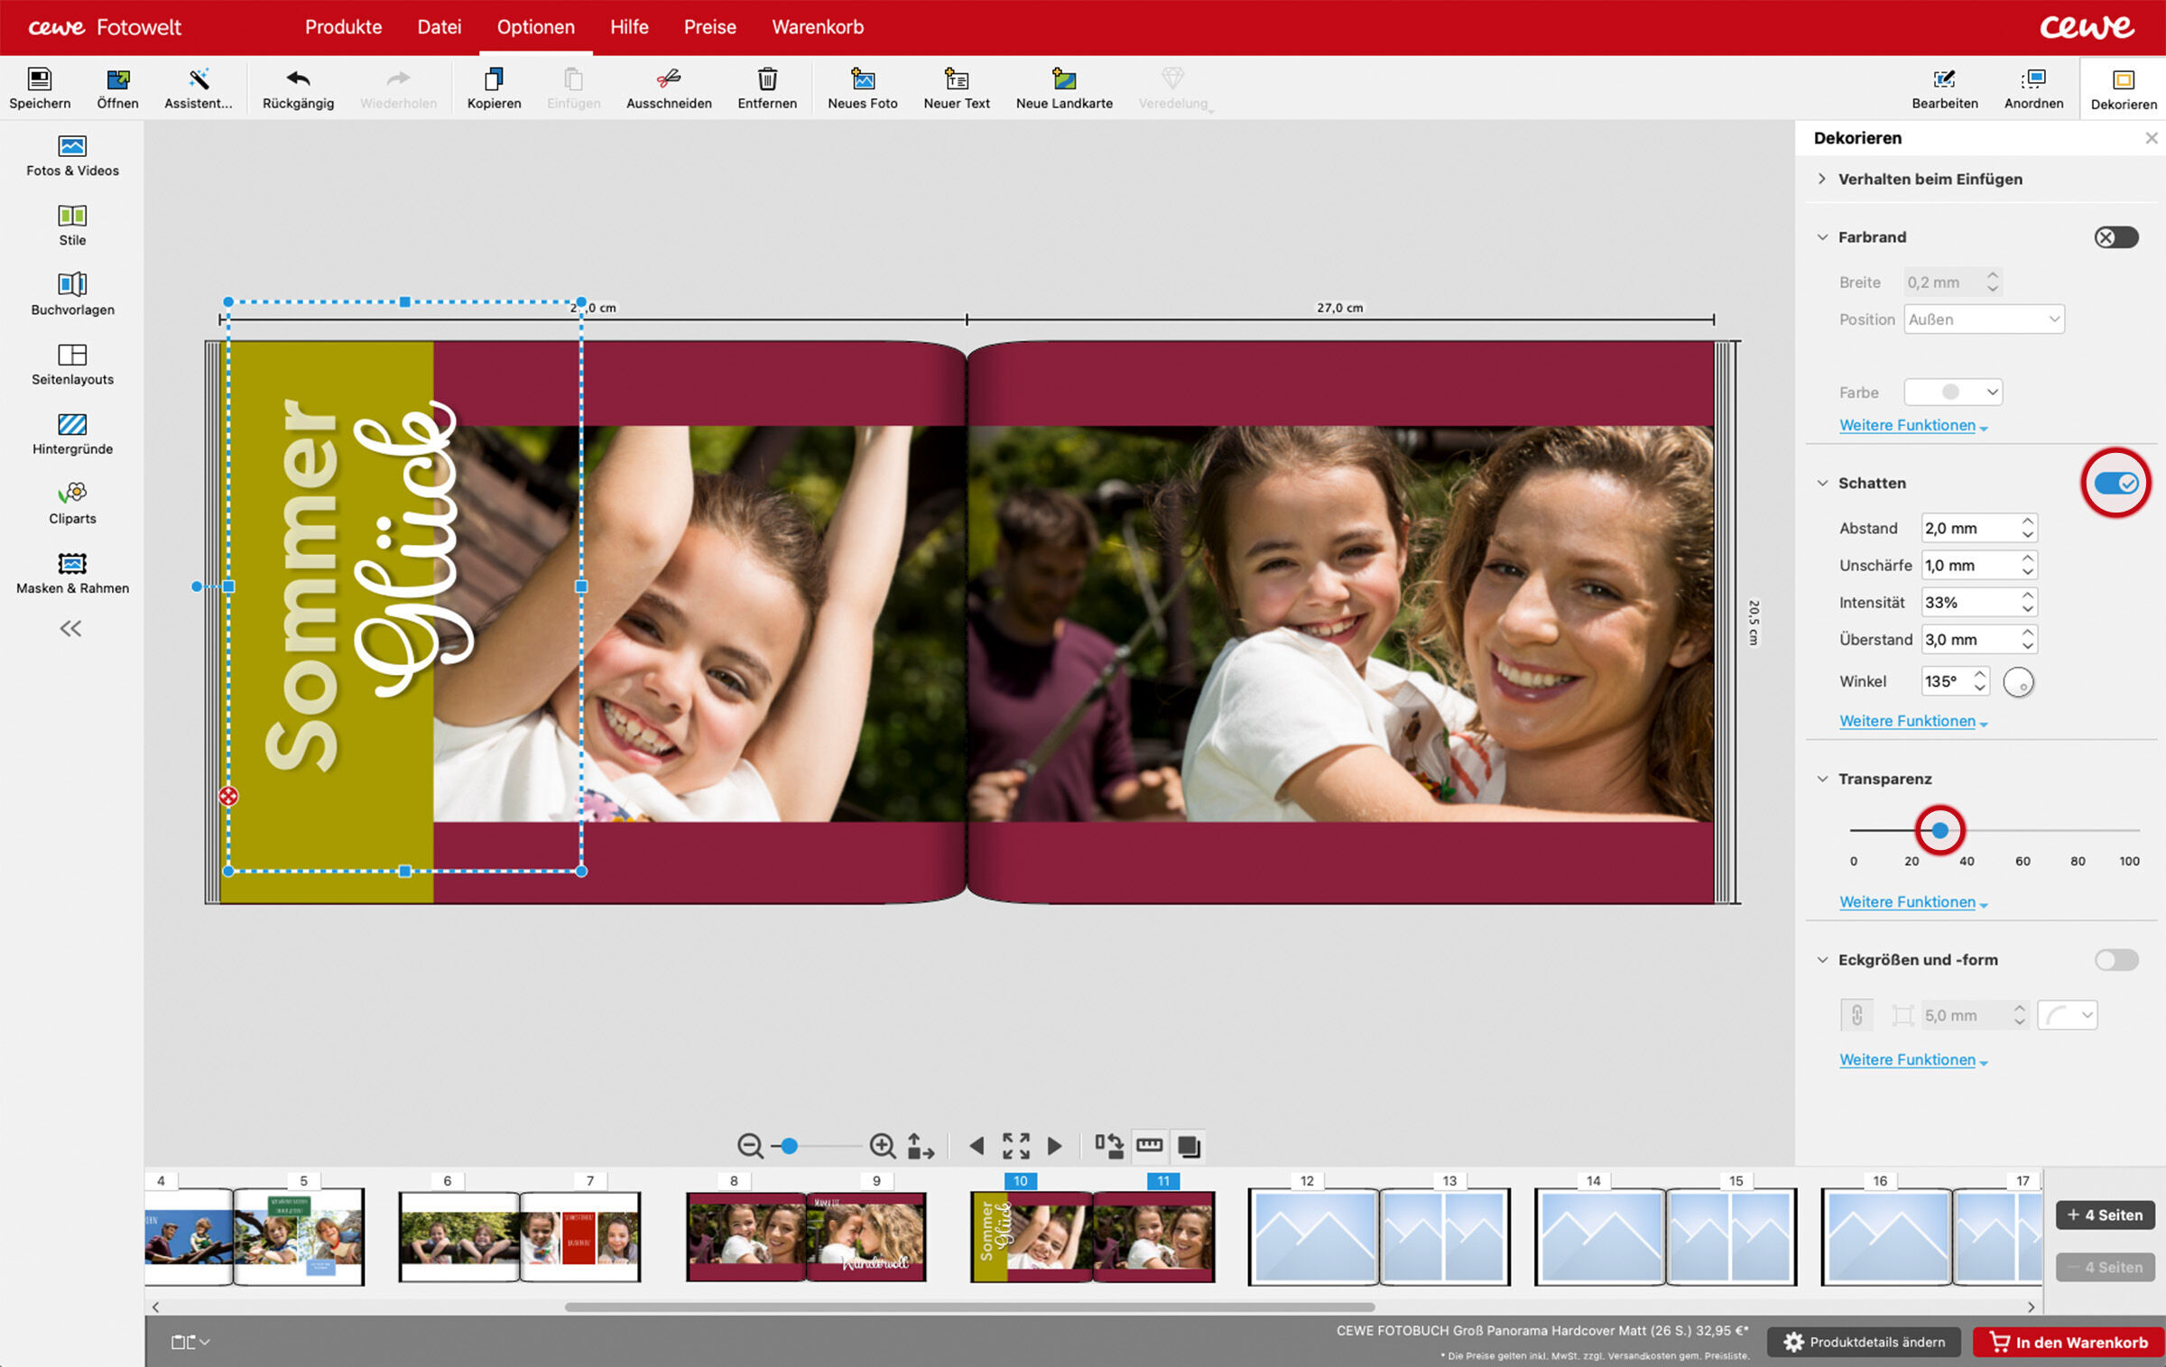Open the Farbe color dropdown
2166x1367 pixels.
point(1953,392)
